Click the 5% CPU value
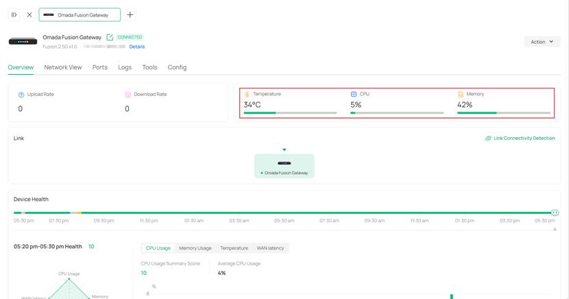The width and height of the screenshot is (569, 299). (x=356, y=105)
